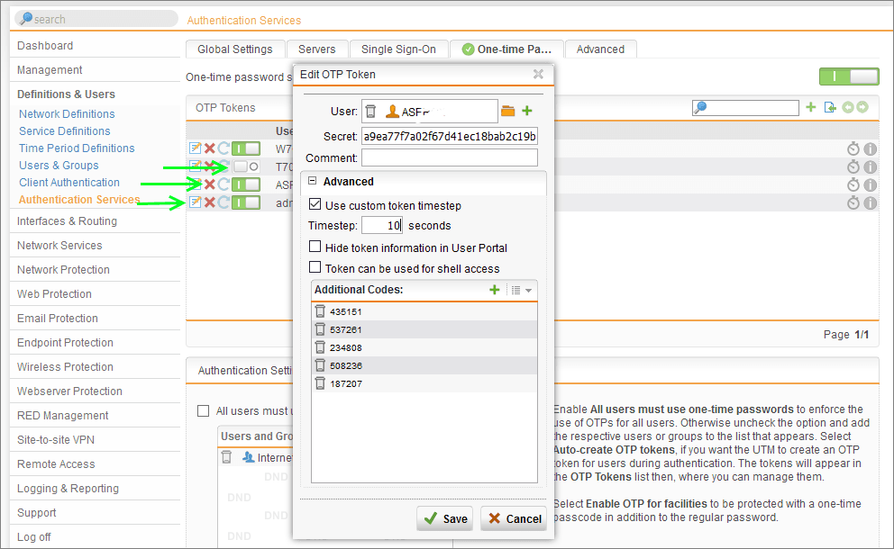Remove Interne entry from Users and Groups

pyautogui.click(x=227, y=456)
